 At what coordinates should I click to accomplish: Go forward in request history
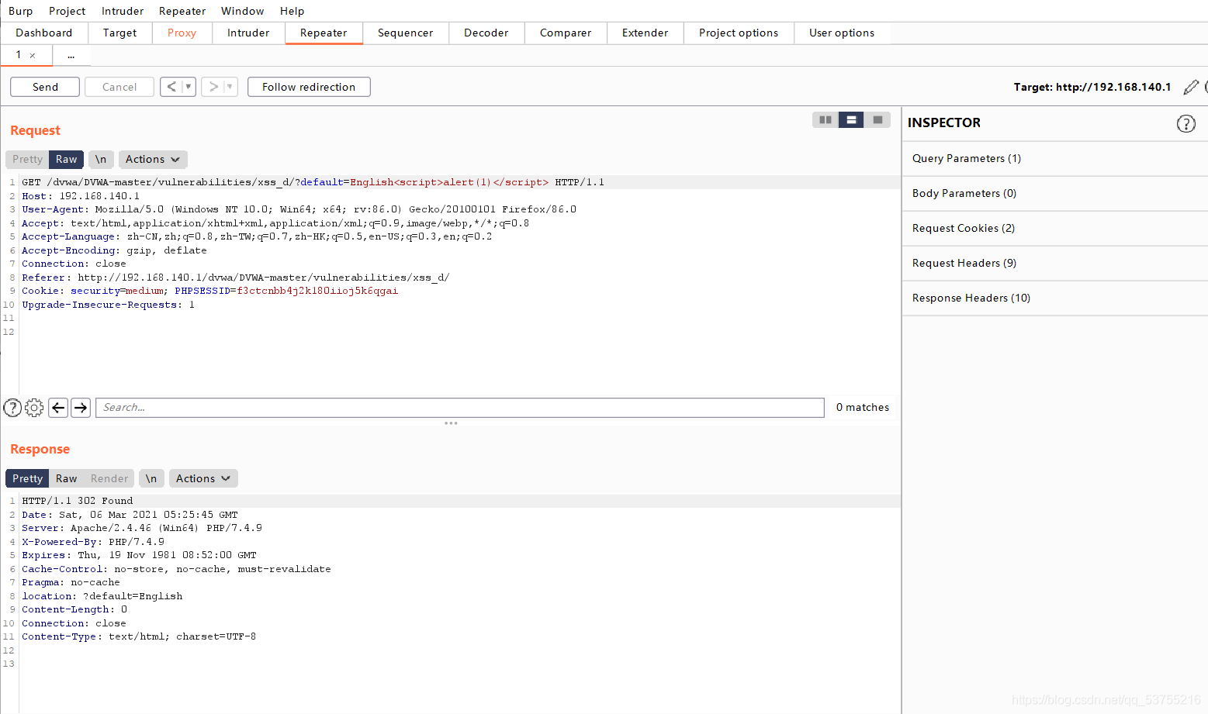(x=213, y=87)
